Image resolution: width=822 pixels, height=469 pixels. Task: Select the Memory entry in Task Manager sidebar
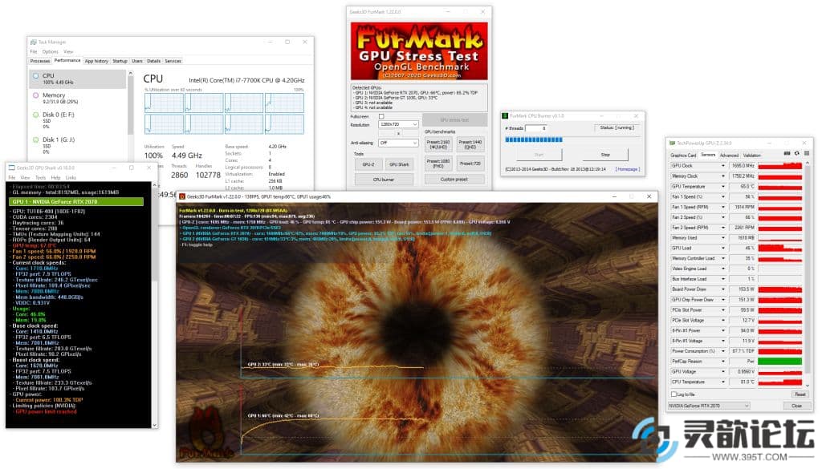pos(78,99)
